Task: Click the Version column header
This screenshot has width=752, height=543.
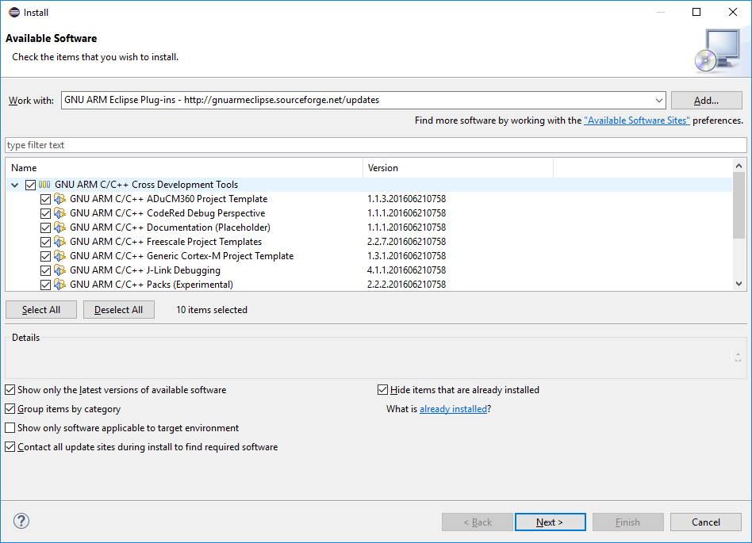Action: click(x=458, y=168)
